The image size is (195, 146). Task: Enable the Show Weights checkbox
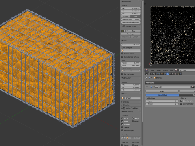click(x=122, y=131)
